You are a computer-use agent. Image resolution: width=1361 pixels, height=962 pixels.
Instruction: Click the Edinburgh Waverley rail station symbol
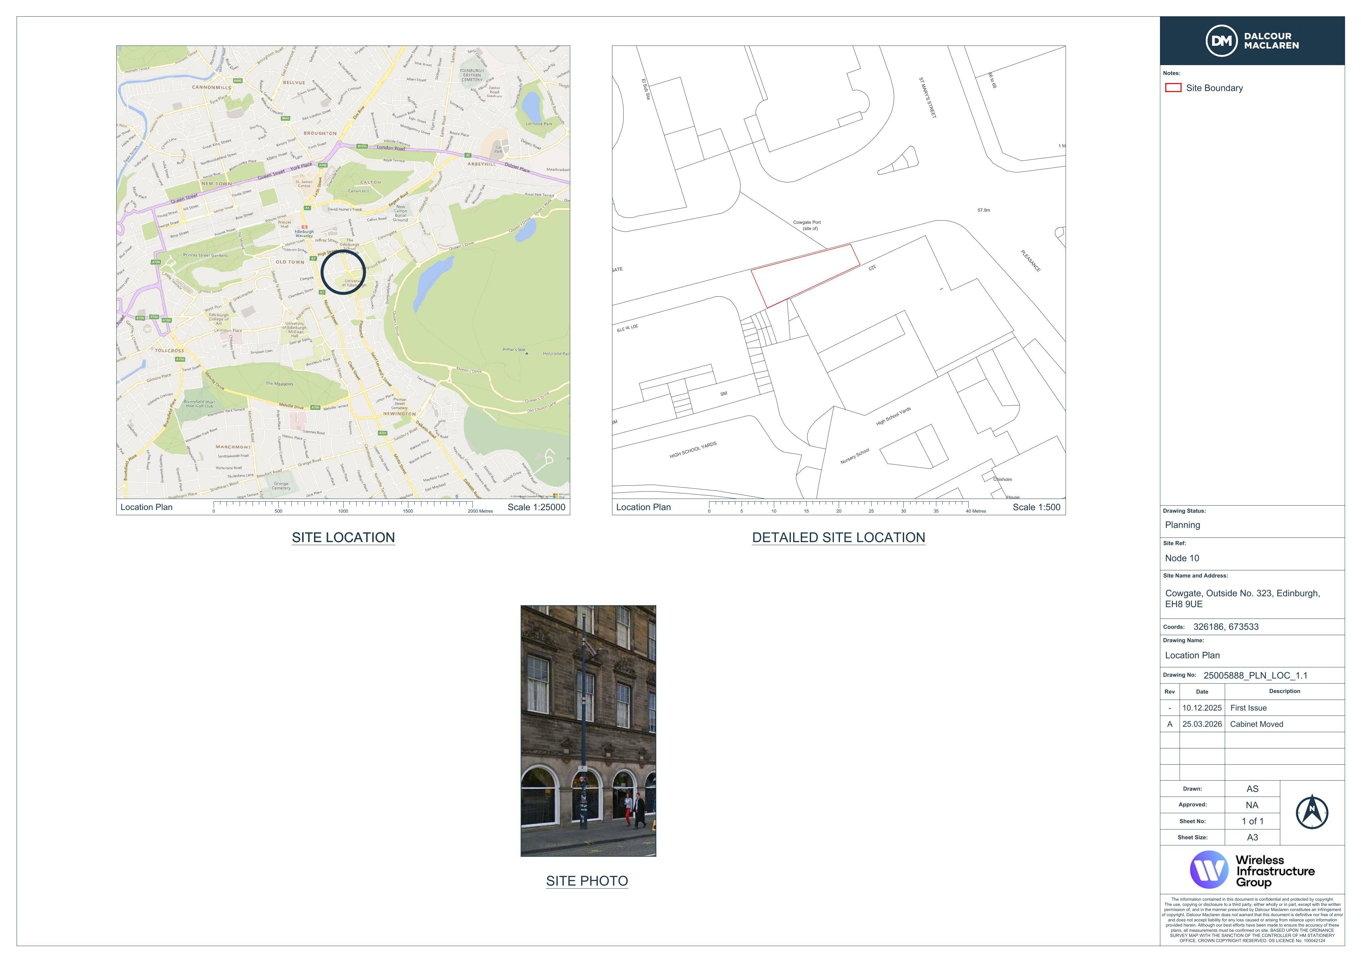[304, 227]
